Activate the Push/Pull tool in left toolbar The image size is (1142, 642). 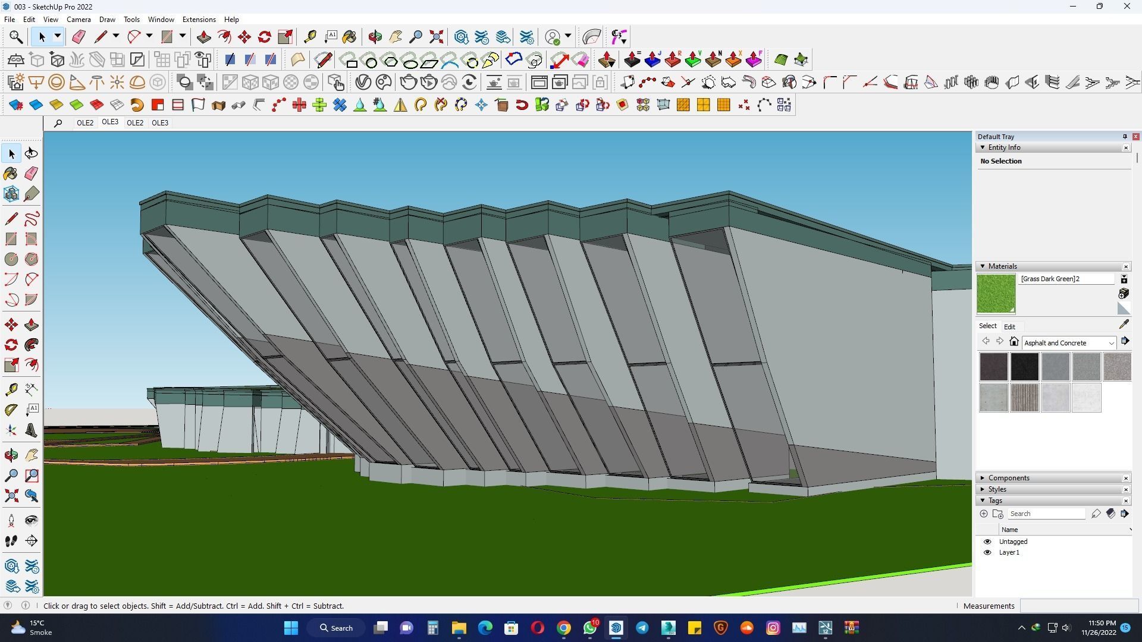pos(32,325)
